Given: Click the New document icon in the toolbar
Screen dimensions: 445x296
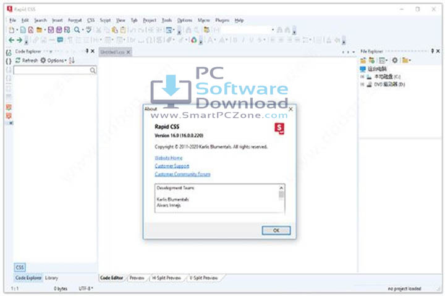Looking at the screenshot, I should [x=12, y=30].
